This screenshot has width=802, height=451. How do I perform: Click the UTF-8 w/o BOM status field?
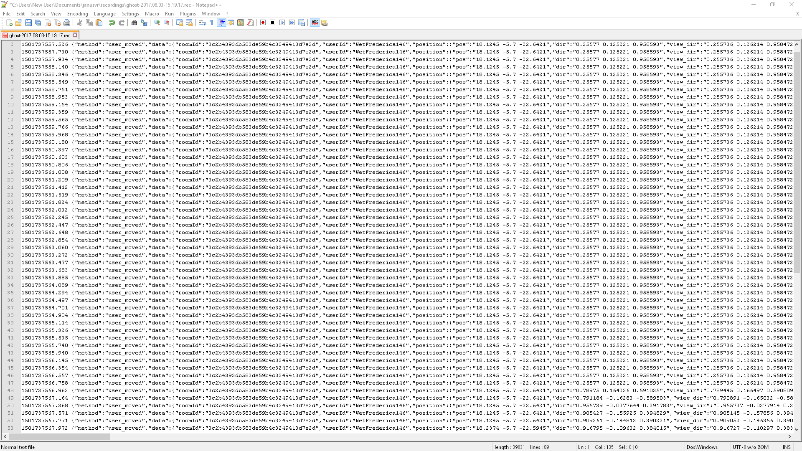coord(750,447)
